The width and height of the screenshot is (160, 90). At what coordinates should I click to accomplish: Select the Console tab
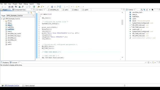[14, 62]
